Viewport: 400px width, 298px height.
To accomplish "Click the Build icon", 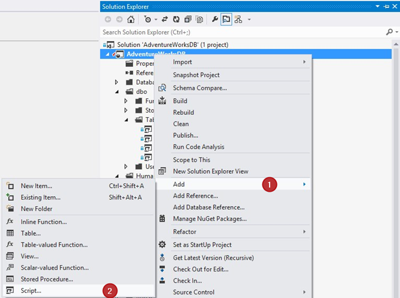I will point(162,101).
